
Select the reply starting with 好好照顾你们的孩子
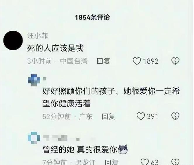coord(111,97)
